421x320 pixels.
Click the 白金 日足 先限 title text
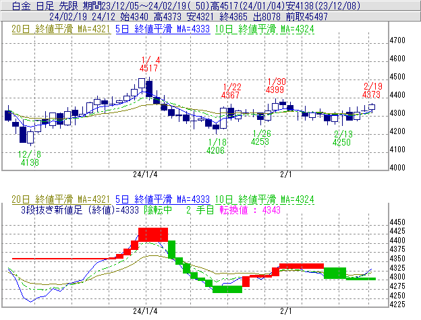pos(45,5)
